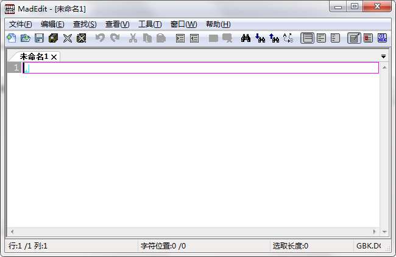Open the 编辑(E) menu
Image resolution: width=396 pixels, height=257 pixels.
[x=52, y=24]
